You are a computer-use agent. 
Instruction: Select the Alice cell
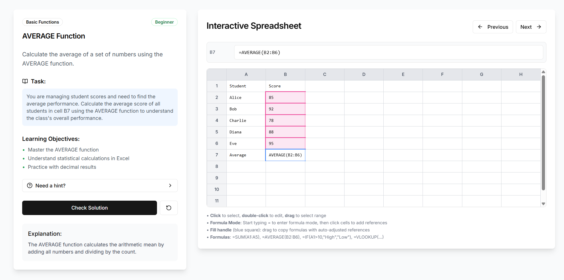tap(246, 97)
